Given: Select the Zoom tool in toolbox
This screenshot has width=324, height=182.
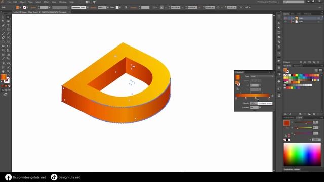Looking at the screenshot, I should [8, 71].
